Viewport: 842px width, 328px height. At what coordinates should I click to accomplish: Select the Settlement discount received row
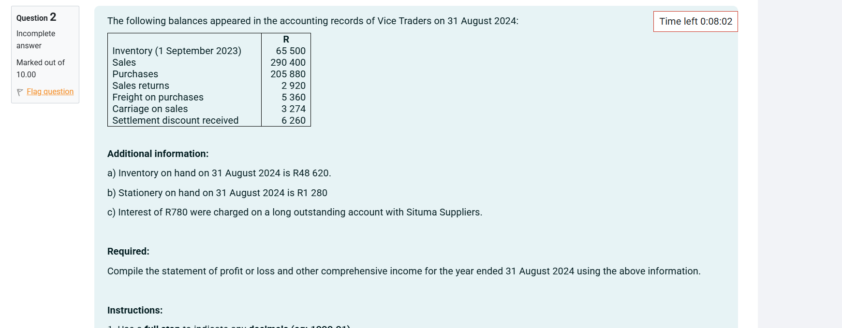pyautogui.click(x=175, y=120)
